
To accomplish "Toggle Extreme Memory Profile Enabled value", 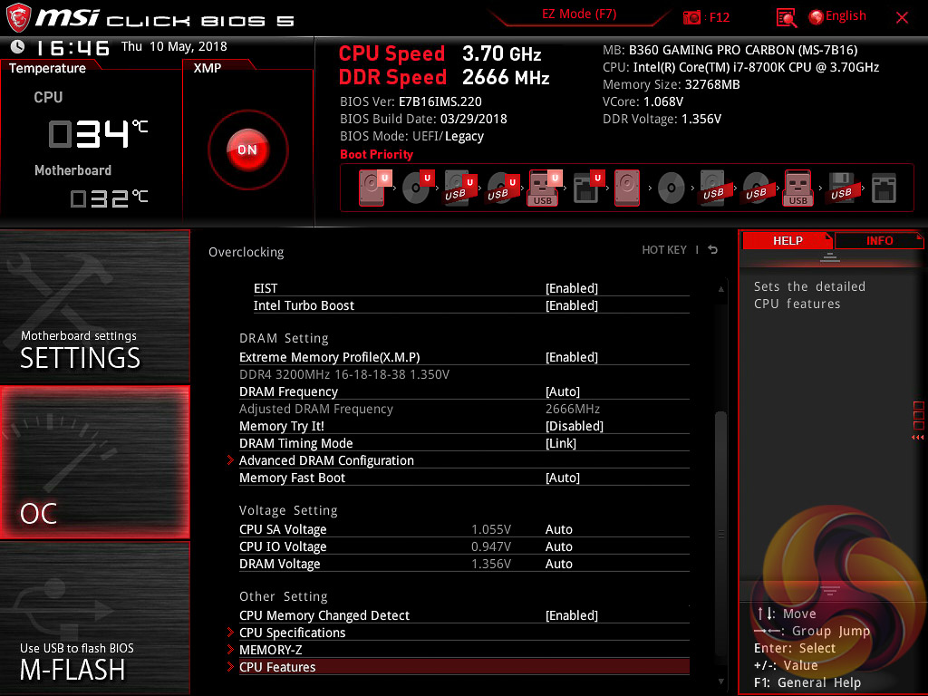I will pyautogui.click(x=572, y=357).
